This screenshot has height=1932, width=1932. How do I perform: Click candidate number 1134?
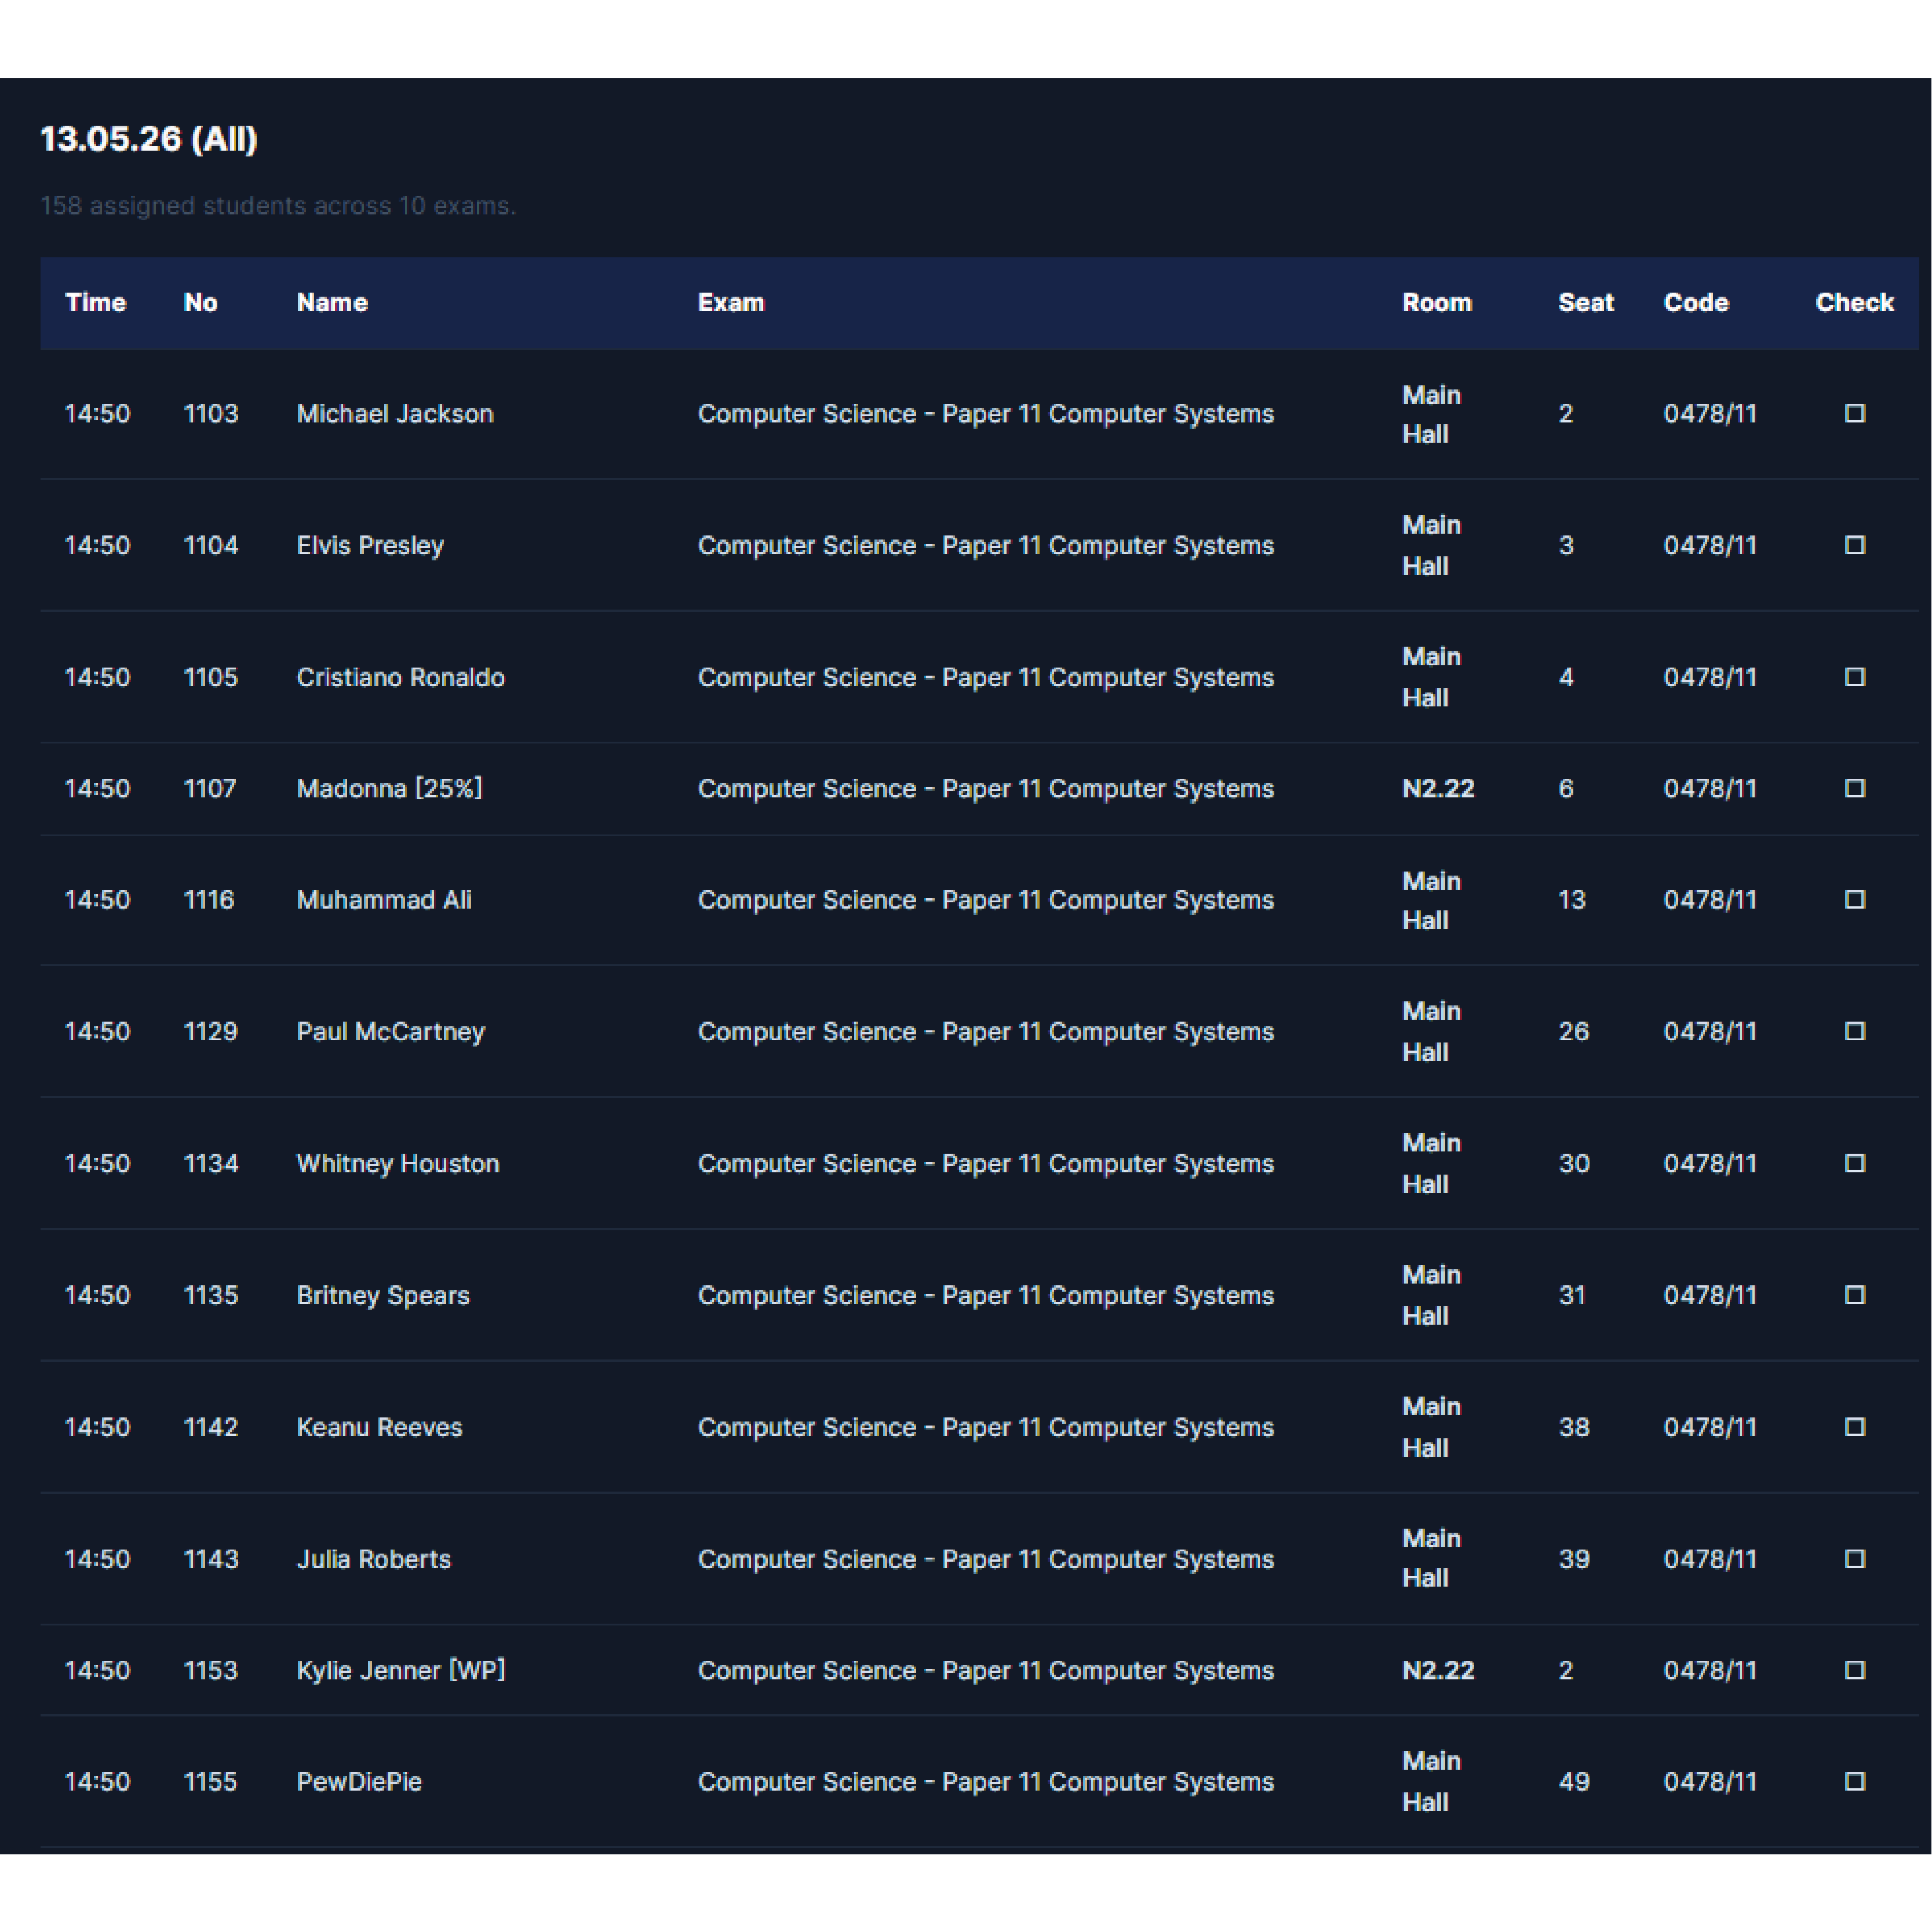coord(211,1163)
